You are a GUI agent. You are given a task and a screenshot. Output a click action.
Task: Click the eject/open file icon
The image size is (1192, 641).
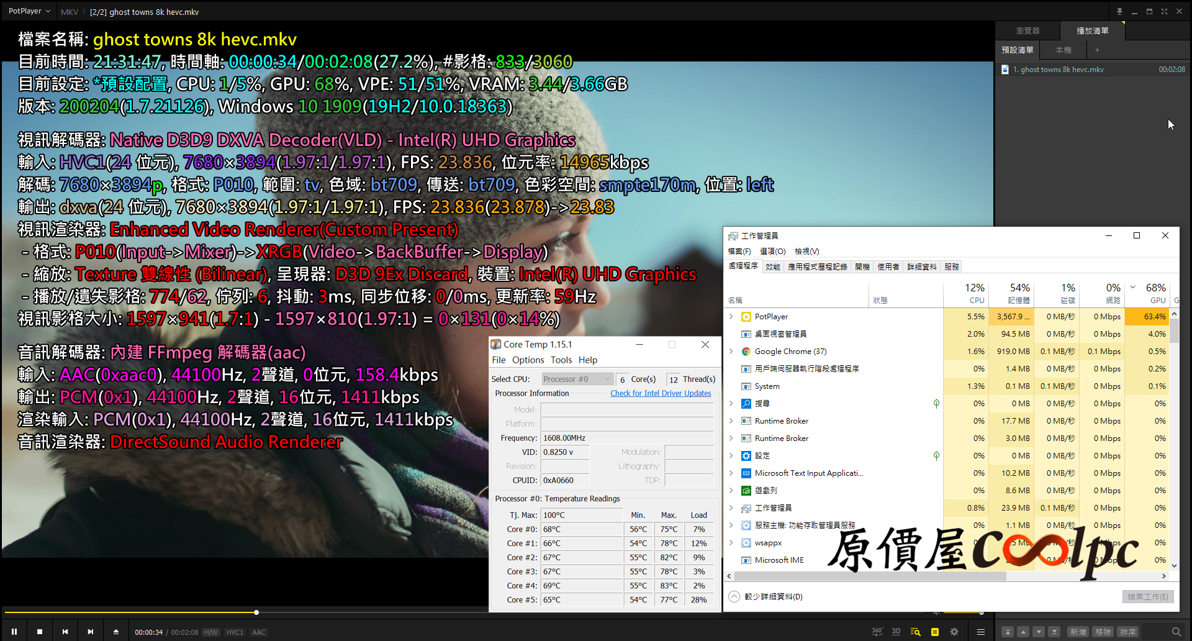(116, 632)
